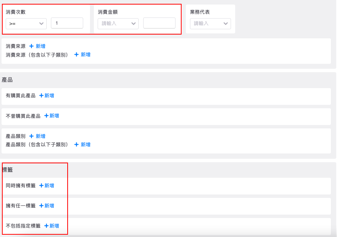Click plus icon next to 消費來源
Viewport: 337px width, 237px height.
(32, 46)
